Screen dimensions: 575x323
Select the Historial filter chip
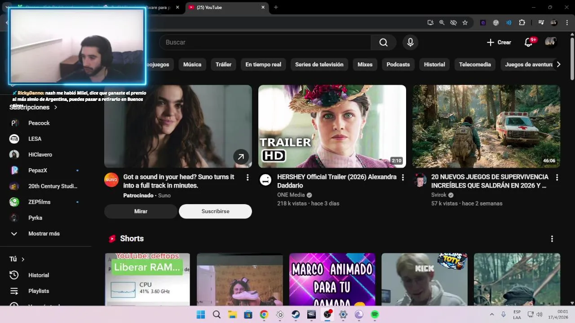(434, 65)
